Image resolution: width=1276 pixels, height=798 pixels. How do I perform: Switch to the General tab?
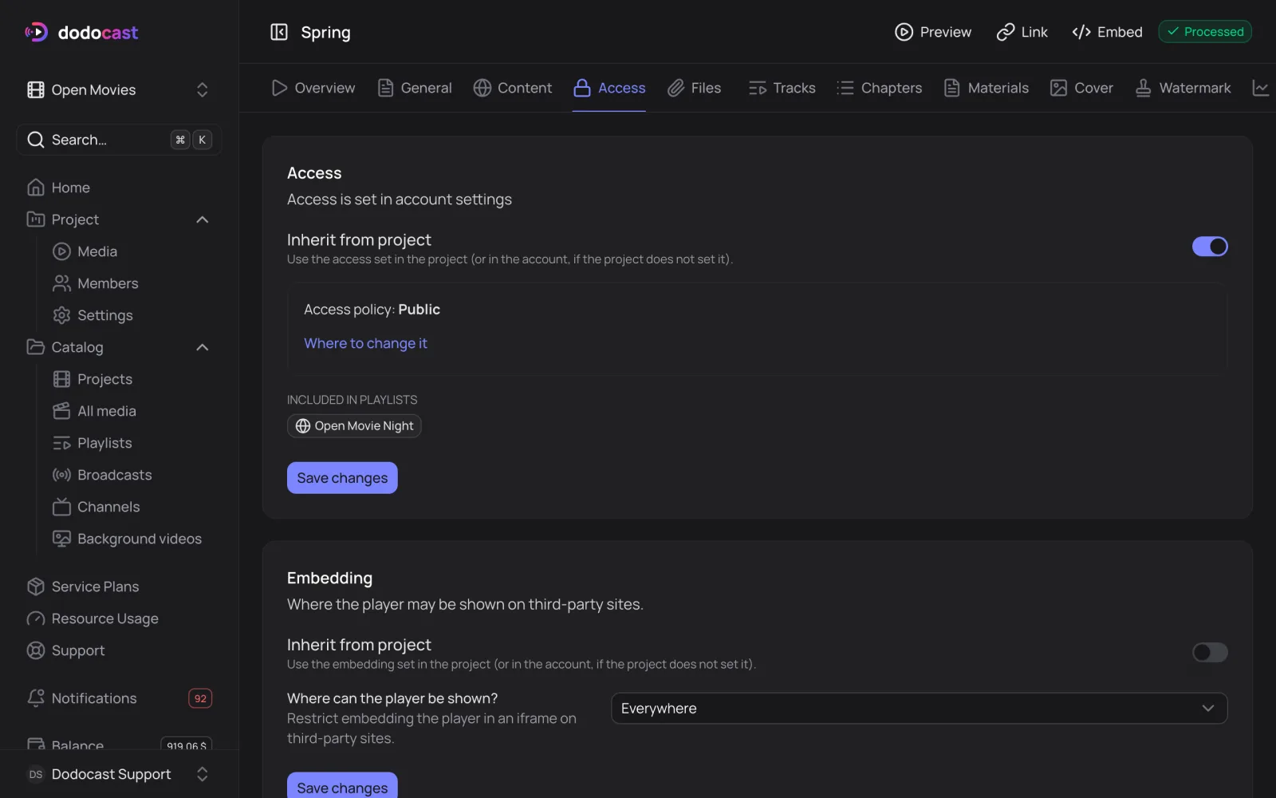coord(415,88)
